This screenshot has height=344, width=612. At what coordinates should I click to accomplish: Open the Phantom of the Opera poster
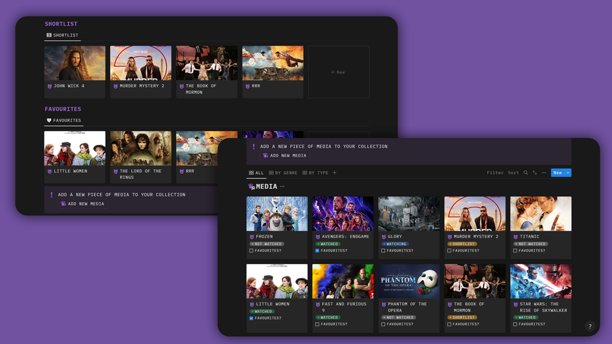coord(409,281)
